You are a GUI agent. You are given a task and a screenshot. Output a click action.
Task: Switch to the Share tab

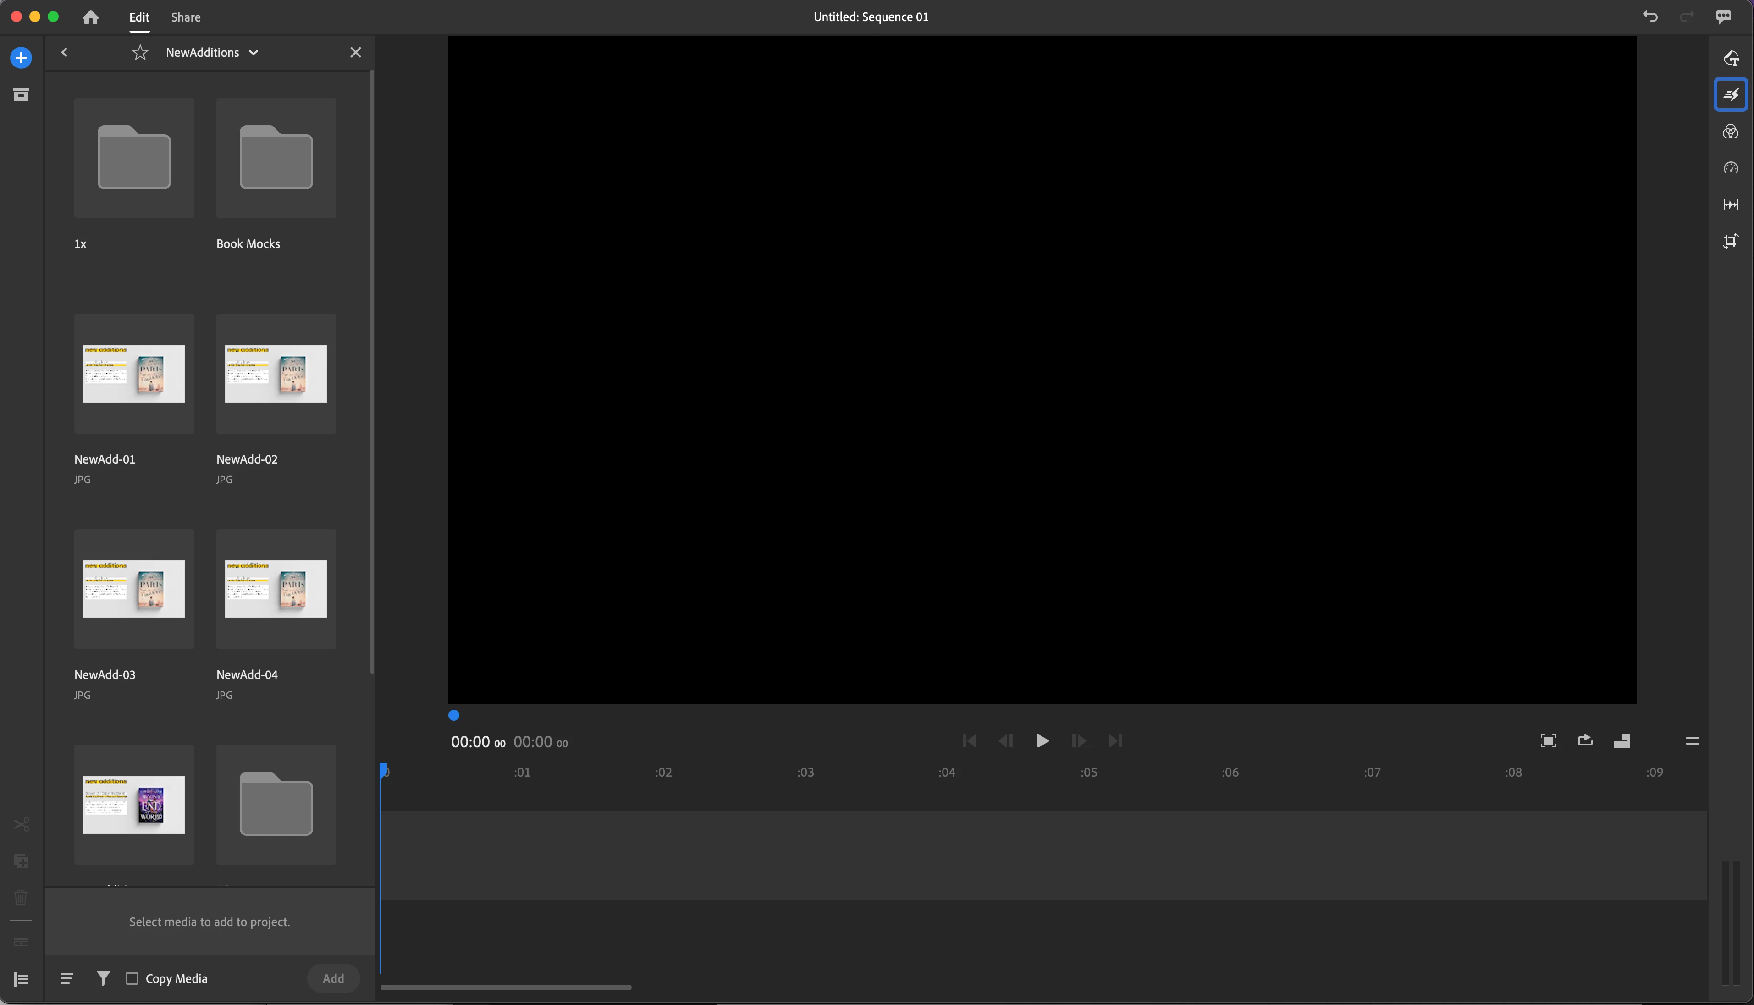186,17
